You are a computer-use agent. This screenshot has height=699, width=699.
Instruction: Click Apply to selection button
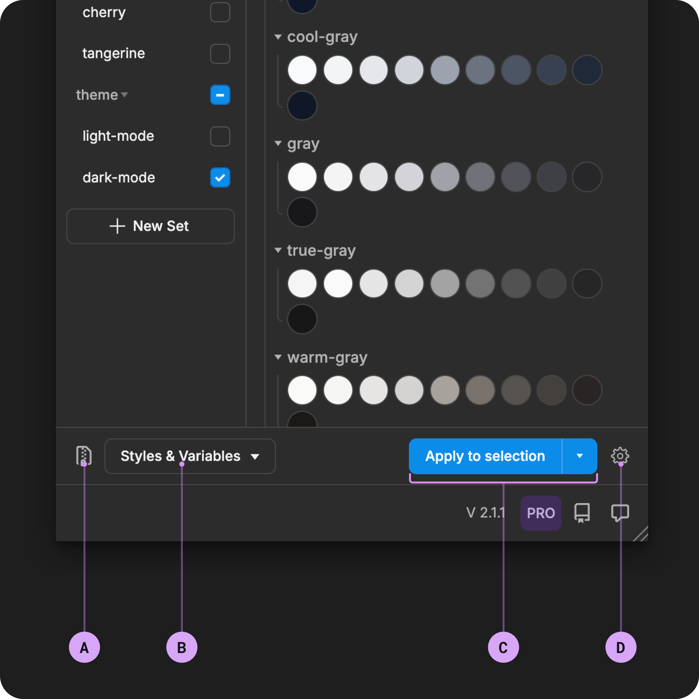tap(485, 456)
